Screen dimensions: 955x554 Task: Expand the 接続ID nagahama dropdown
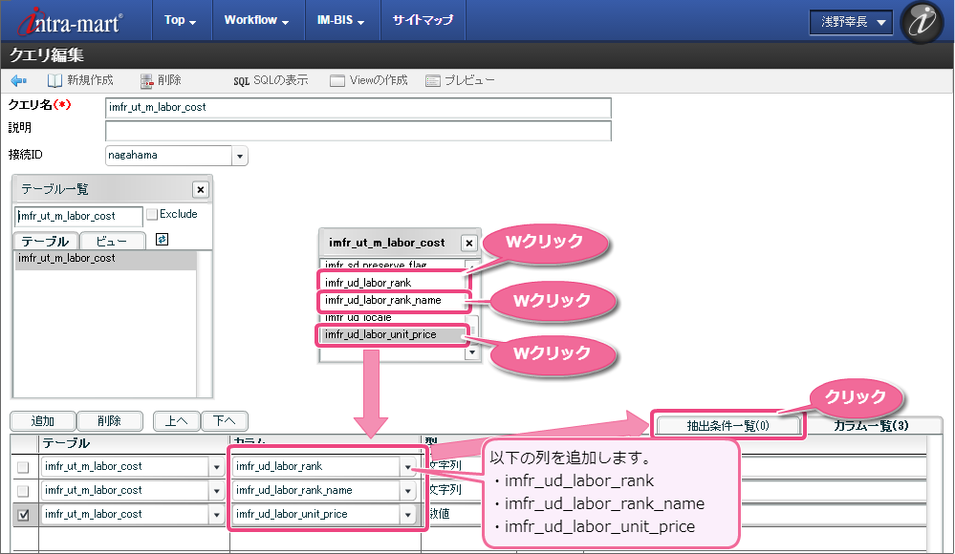click(240, 156)
